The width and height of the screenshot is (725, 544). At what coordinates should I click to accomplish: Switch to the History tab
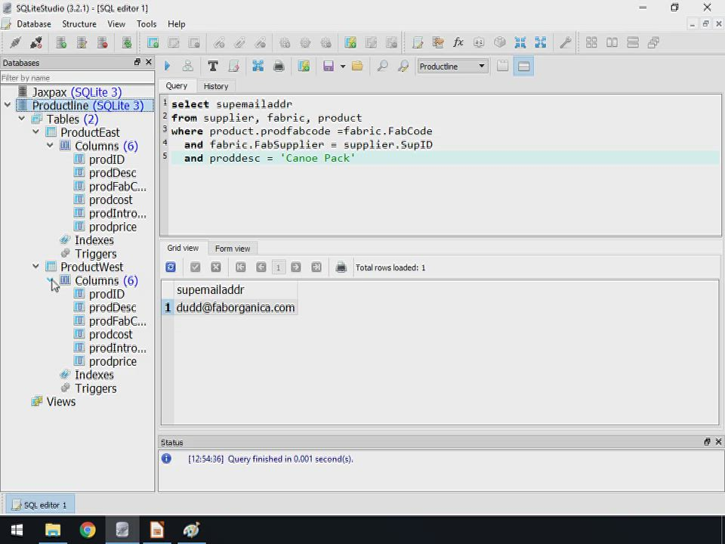point(215,86)
